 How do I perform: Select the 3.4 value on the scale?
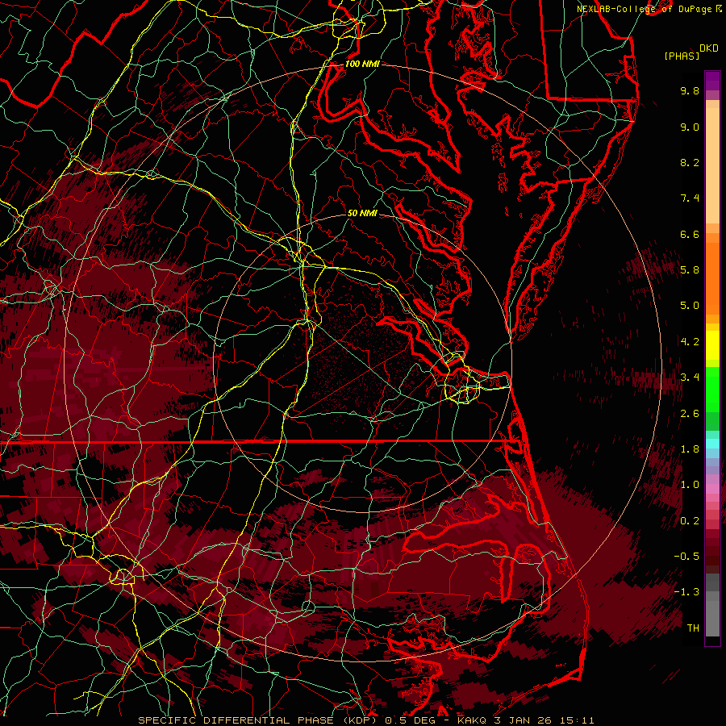[x=690, y=378]
